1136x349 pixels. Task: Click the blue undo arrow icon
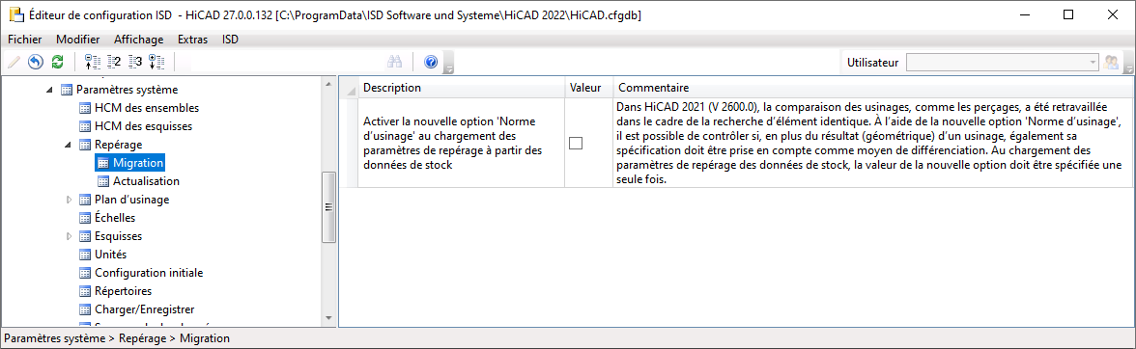[x=36, y=62]
